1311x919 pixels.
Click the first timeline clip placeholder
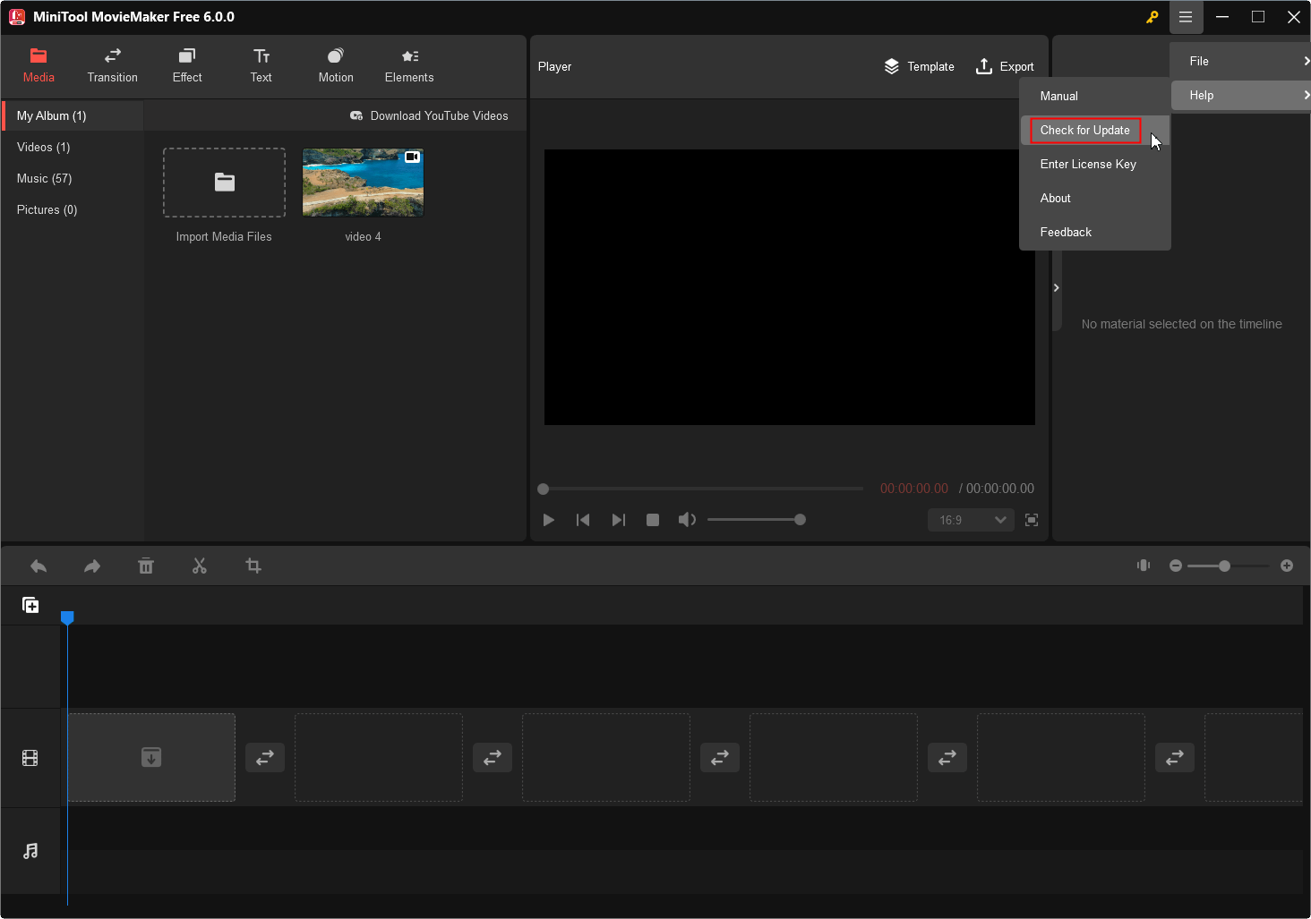pyautogui.click(x=151, y=757)
